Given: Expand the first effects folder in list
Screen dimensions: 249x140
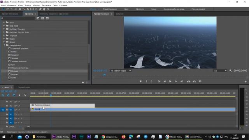Looking at the screenshot, I should (4, 23).
